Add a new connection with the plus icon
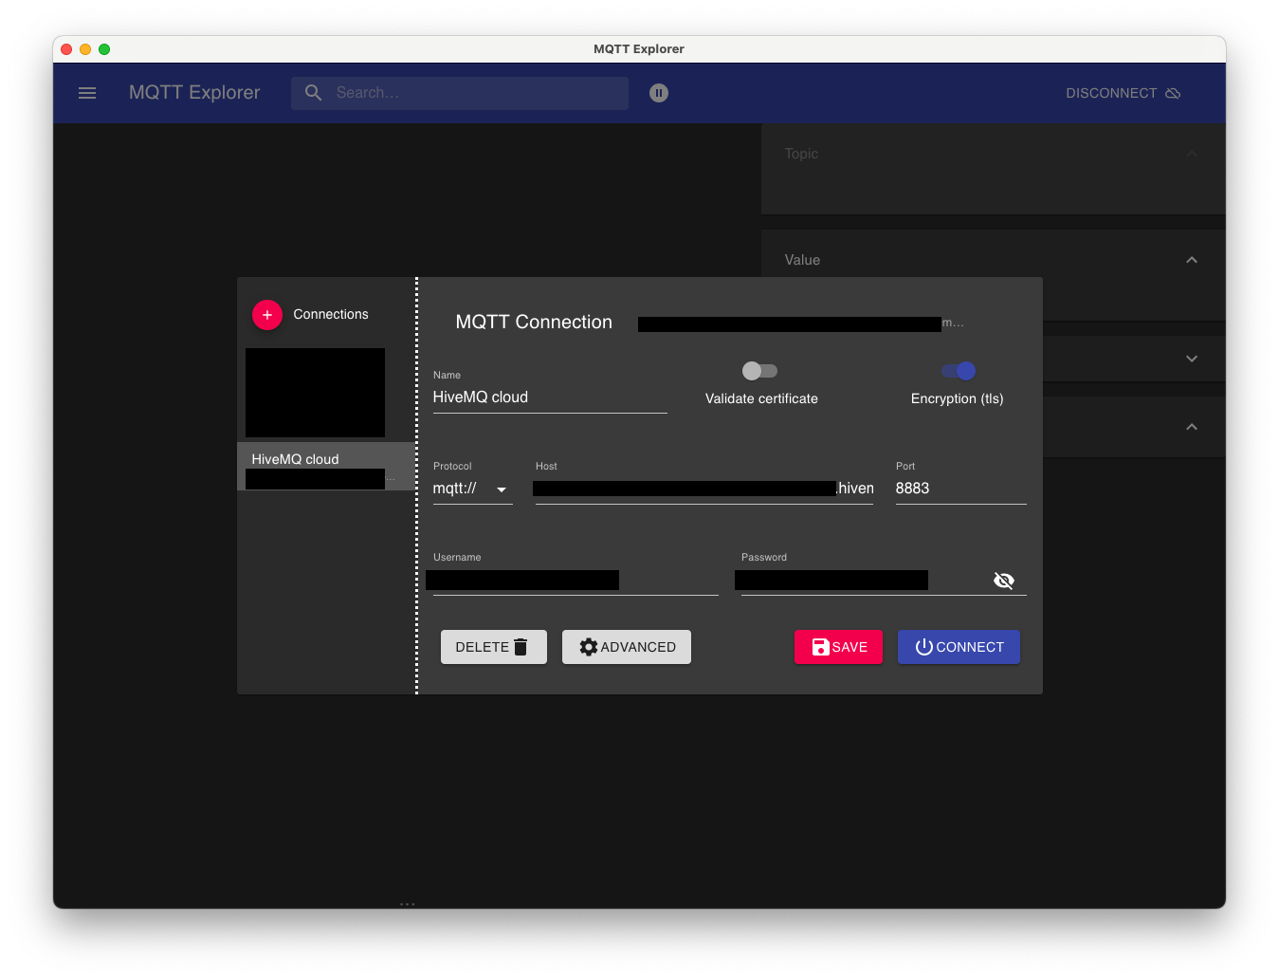The image size is (1279, 979). tap(266, 314)
